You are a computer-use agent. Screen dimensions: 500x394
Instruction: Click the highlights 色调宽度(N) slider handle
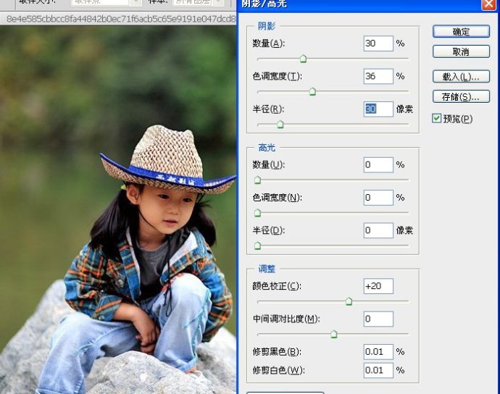257,213
